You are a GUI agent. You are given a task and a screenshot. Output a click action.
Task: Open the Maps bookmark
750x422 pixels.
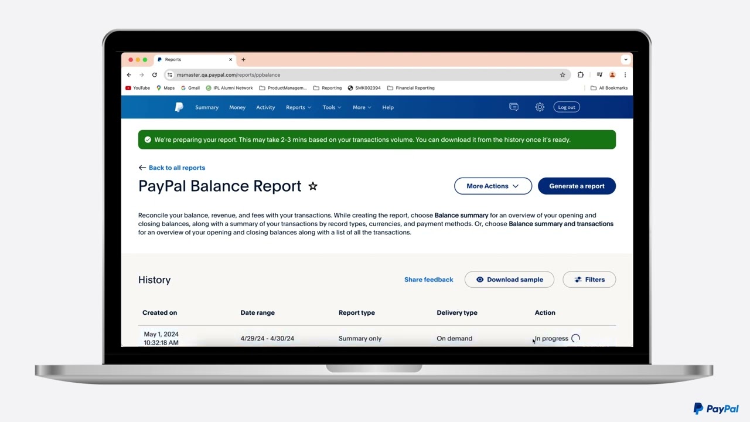pos(165,88)
